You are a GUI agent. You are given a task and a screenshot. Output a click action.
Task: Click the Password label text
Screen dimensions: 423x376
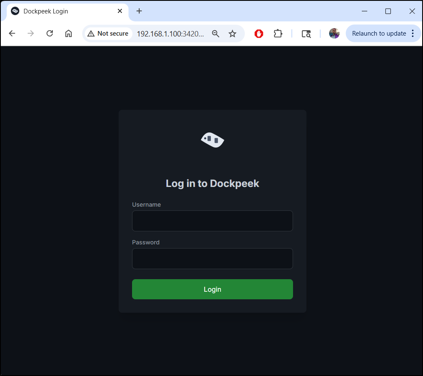145,242
